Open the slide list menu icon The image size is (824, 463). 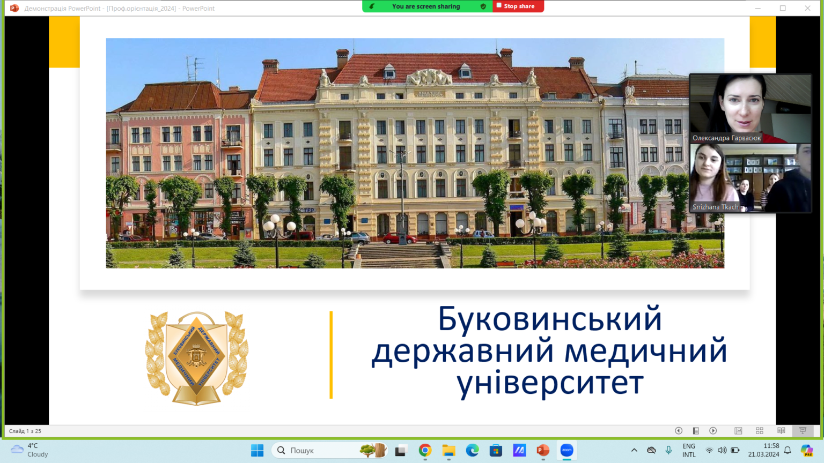[x=696, y=431]
